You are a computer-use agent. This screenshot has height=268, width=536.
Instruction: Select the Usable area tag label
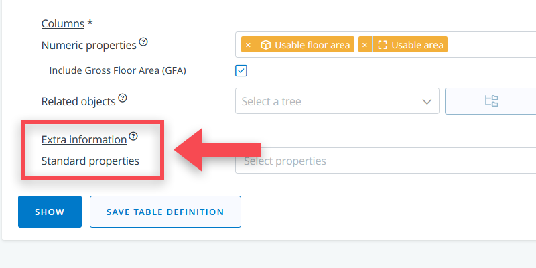point(417,45)
